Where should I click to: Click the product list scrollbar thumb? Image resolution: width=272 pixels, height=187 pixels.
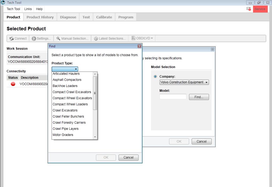tap(95, 93)
